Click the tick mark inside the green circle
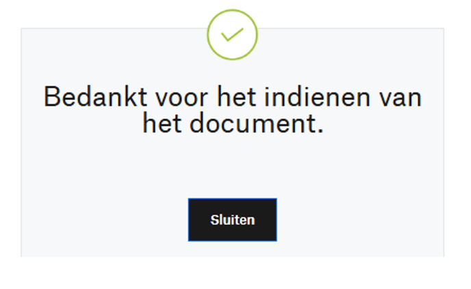Image resolution: width=471 pixels, height=289 pixels. click(232, 34)
